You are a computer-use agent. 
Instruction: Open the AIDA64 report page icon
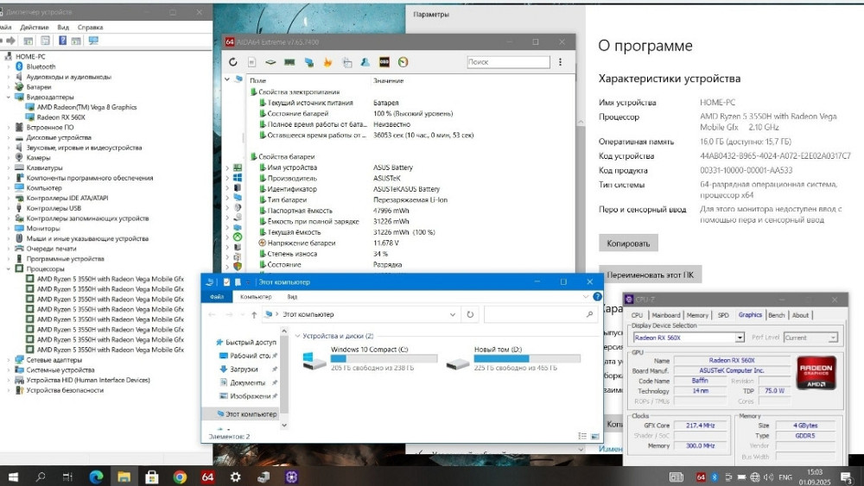(251, 62)
